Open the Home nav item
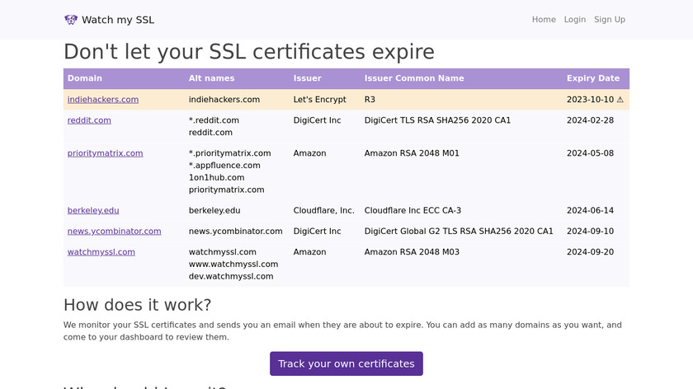 tap(544, 20)
